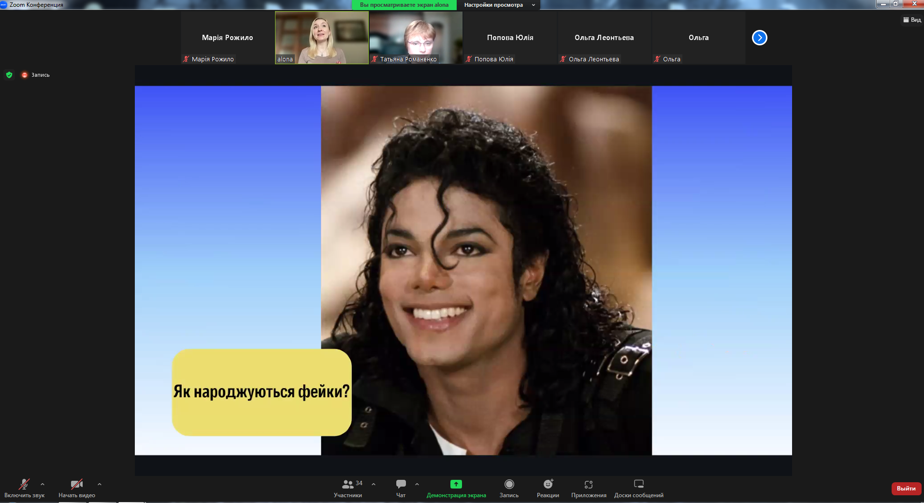Screen dimensions: 924x503
Task: Click the Share Screen green icon
Action: 456,484
